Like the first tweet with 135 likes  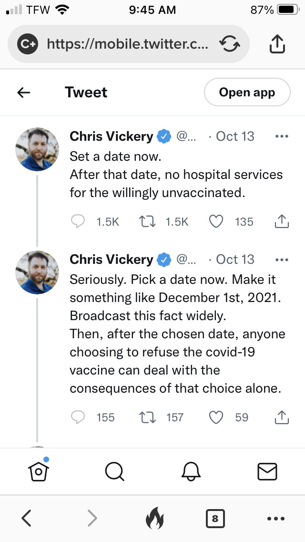216,221
